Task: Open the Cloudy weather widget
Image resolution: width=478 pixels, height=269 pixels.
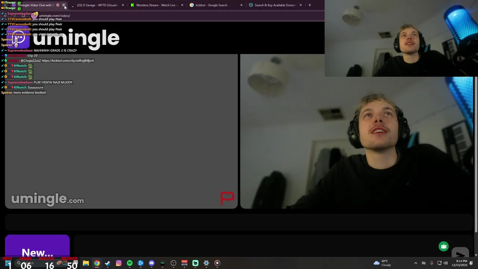Action: point(382,263)
